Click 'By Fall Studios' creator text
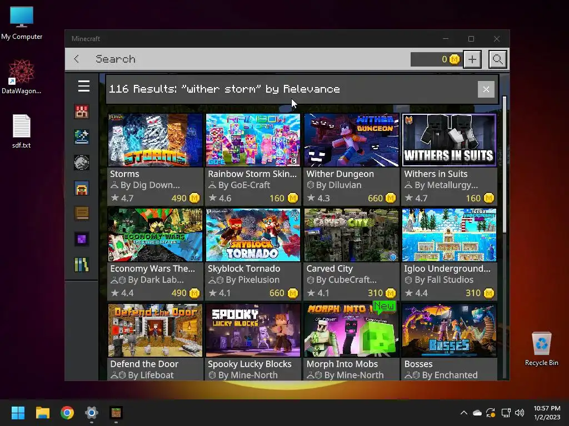Screen dimensions: 569x426 click(x=444, y=280)
